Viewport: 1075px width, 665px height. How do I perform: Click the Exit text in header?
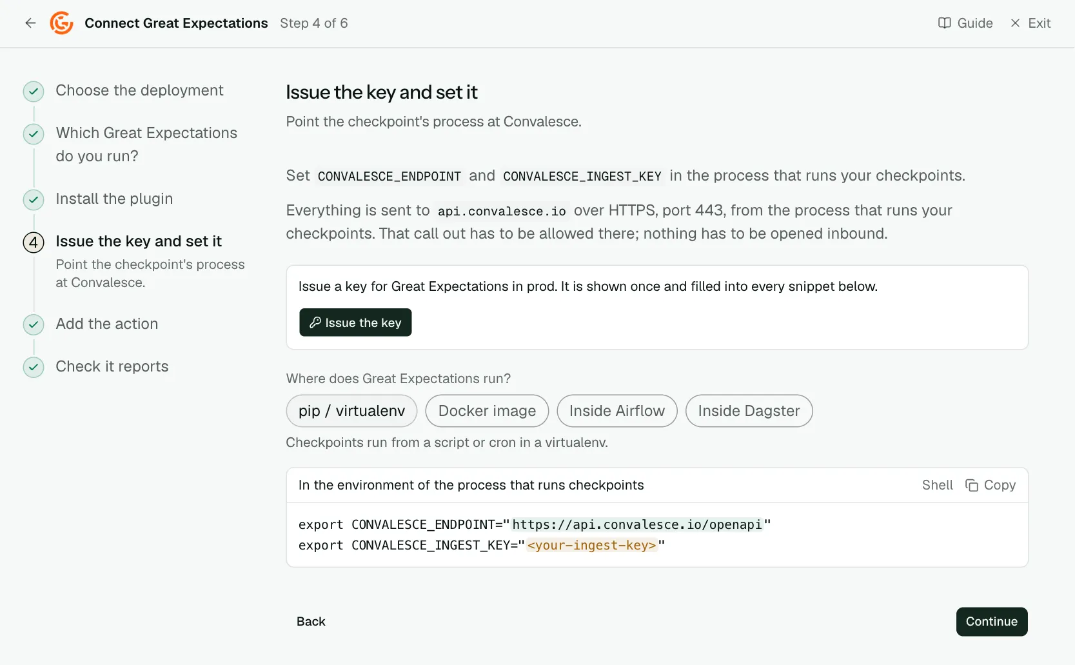pyautogui.click(x=1040, y=23)
